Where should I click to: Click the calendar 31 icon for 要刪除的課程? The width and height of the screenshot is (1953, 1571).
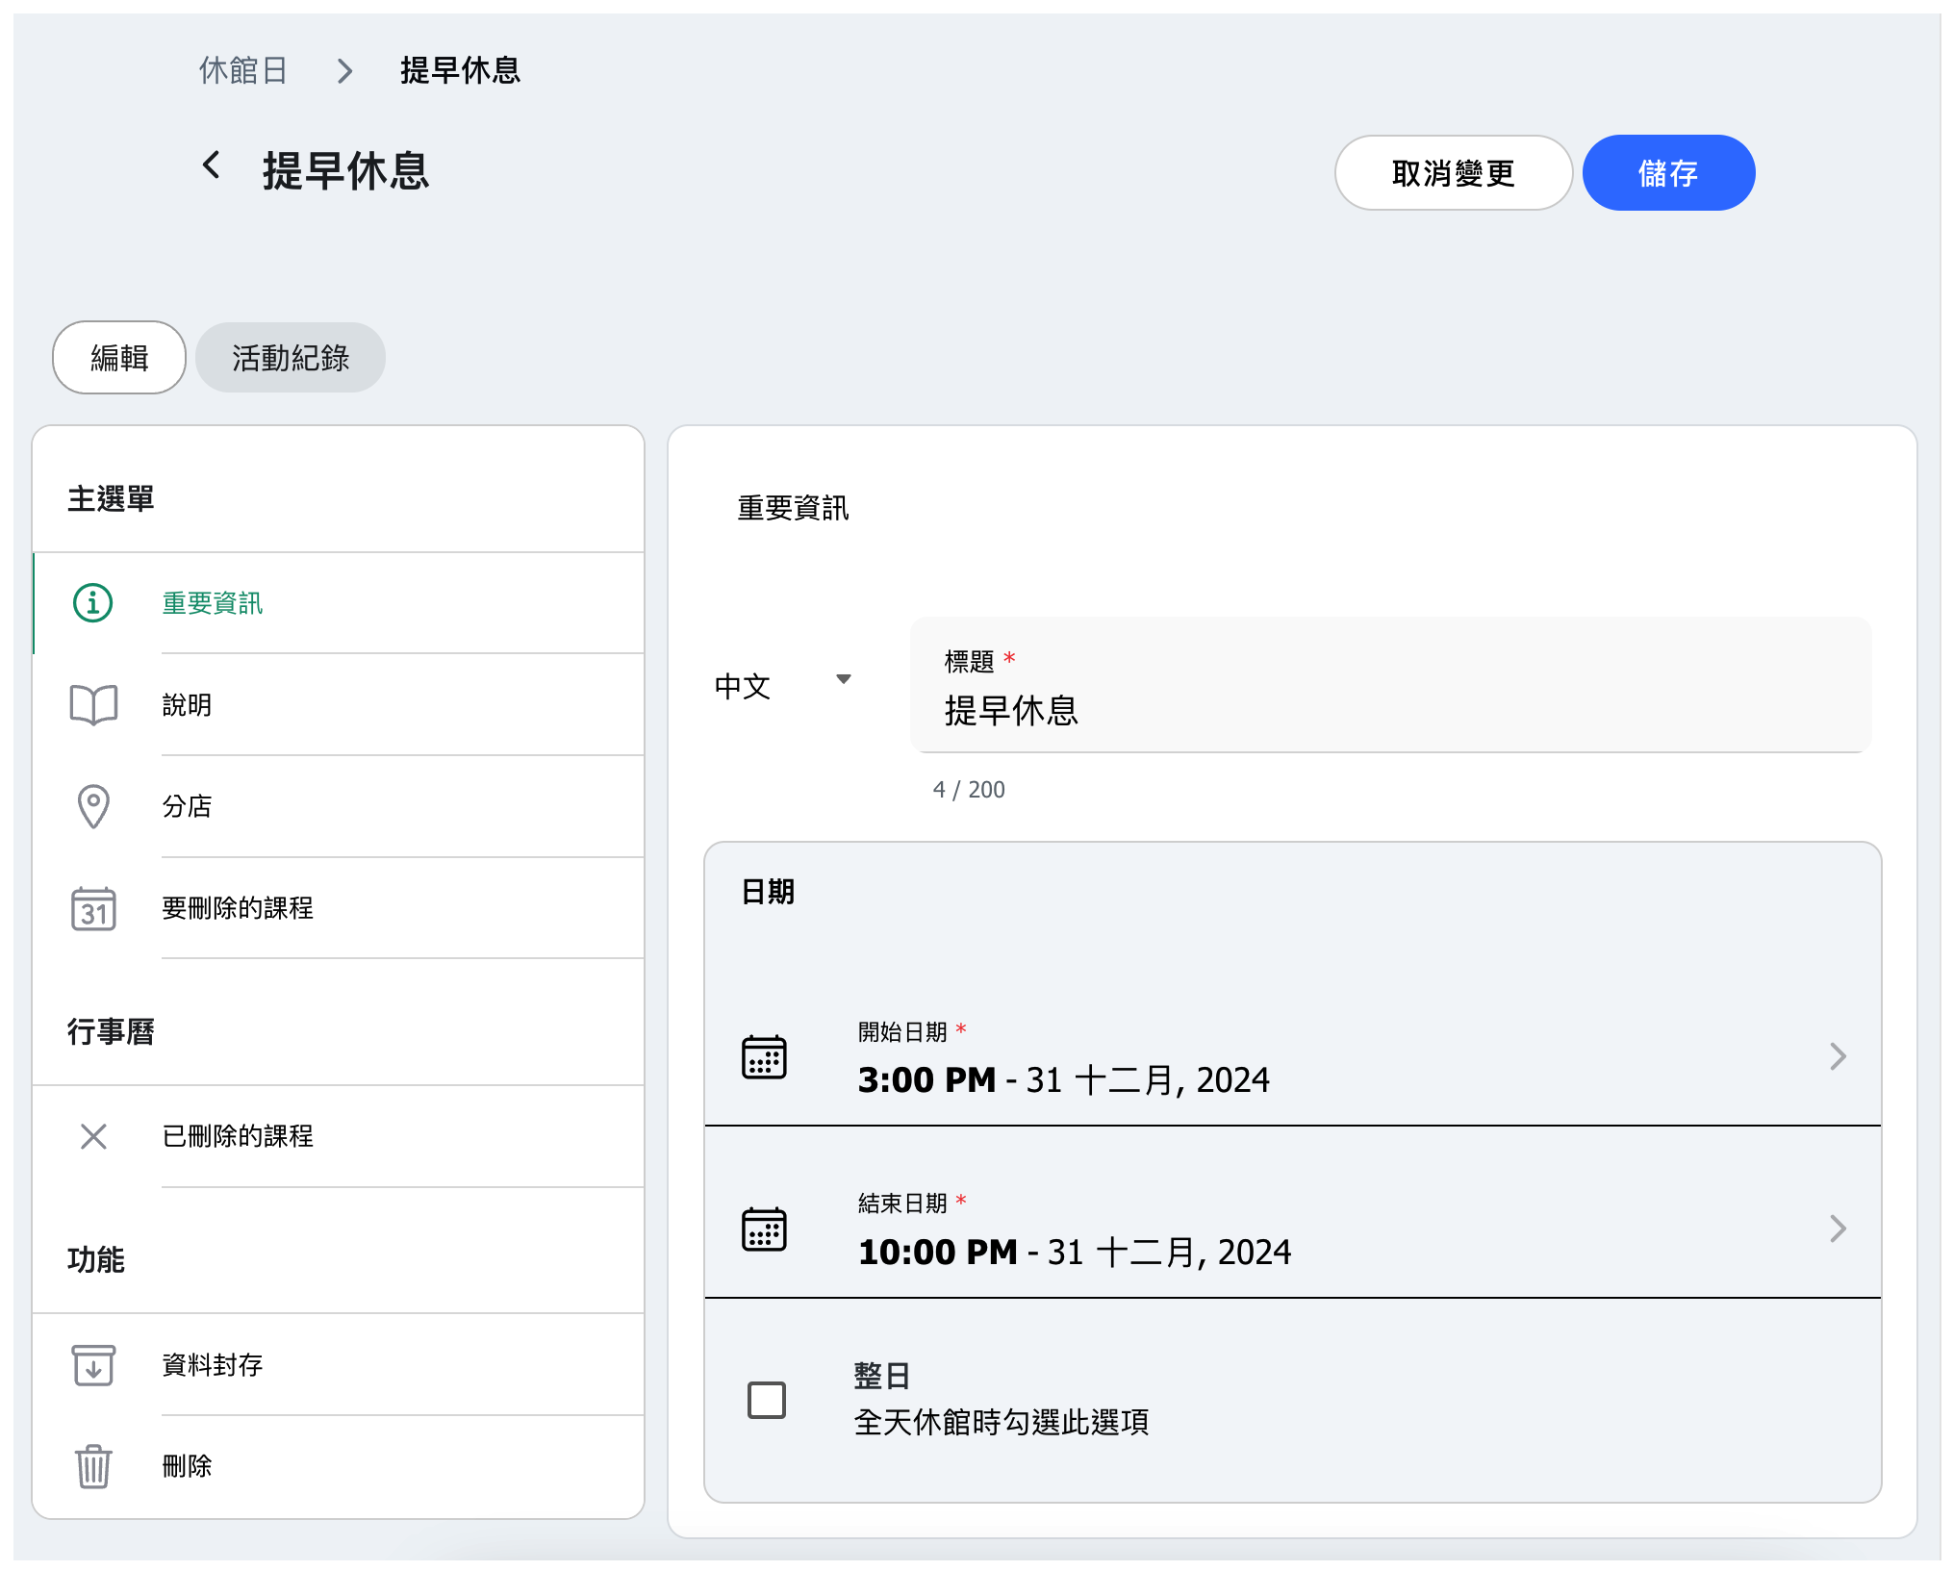[x=93, y=908]
